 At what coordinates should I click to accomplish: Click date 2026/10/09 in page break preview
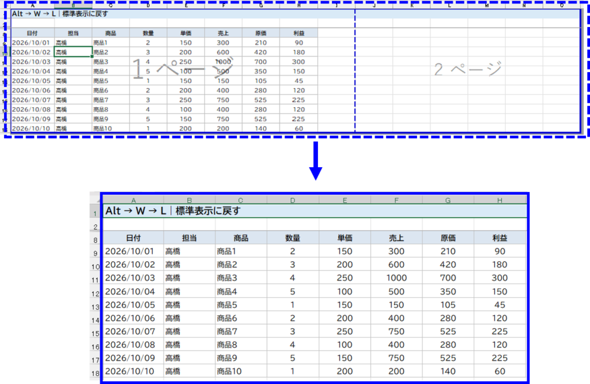coord(32,119)
